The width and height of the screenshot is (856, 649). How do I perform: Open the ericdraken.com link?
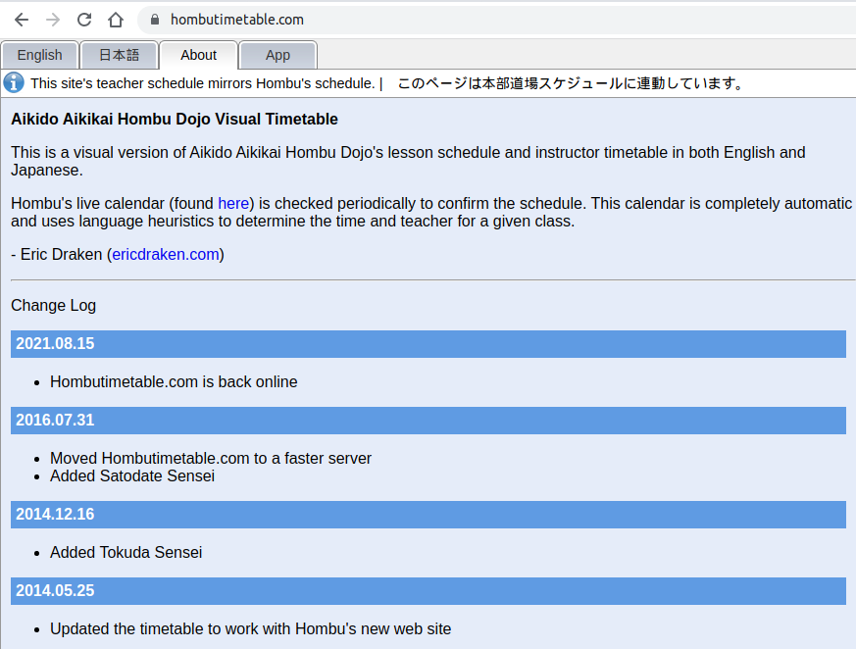pos(166,254)
